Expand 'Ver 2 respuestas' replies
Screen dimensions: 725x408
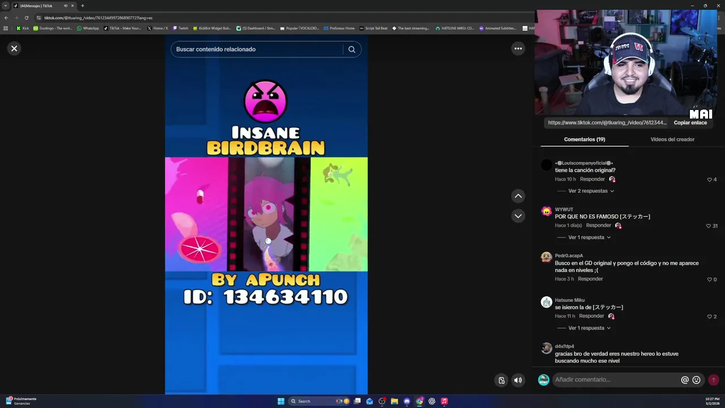click(x=591, y=191)
